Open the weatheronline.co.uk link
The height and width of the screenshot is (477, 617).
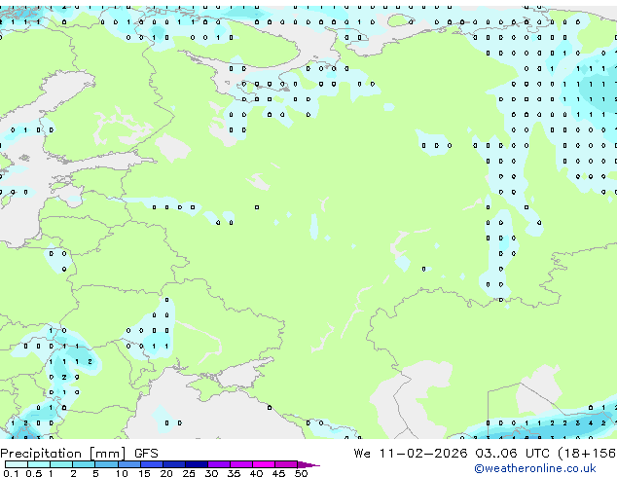pyautogui.click(x=535, y=468)
